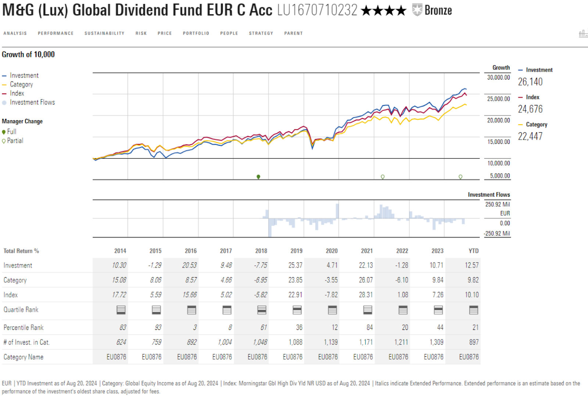The width and height of the screenshot is (588, 396).
Task: Click the yellow Category swatch beside 22,447
Action: click(520, 125)
